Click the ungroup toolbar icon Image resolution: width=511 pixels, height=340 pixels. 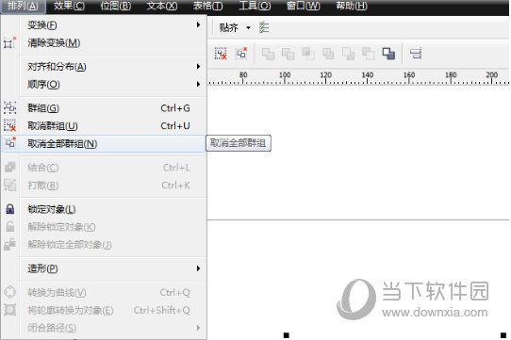221,54
